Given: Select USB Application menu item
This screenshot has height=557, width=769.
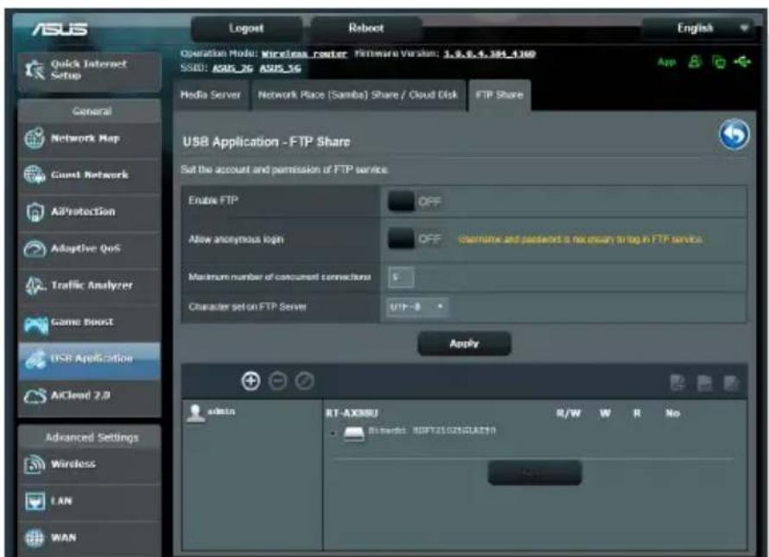Looking at the screenshot, I should pos(89,359).
